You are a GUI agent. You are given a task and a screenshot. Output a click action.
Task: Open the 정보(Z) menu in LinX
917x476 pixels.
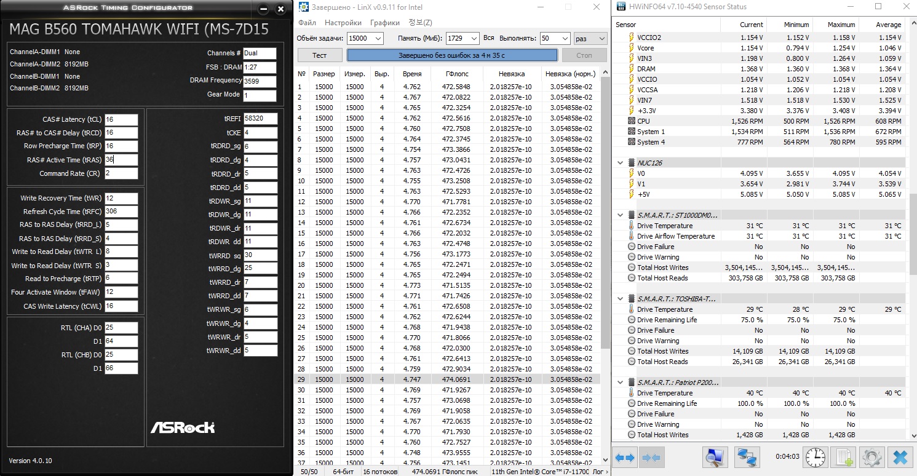420,23
